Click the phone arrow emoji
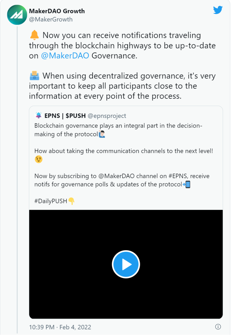 pyautogui.click(x=186, y=184)
